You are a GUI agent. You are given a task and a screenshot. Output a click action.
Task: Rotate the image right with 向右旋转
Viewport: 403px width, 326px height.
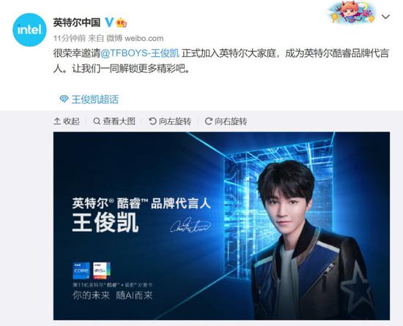point(226,121)
